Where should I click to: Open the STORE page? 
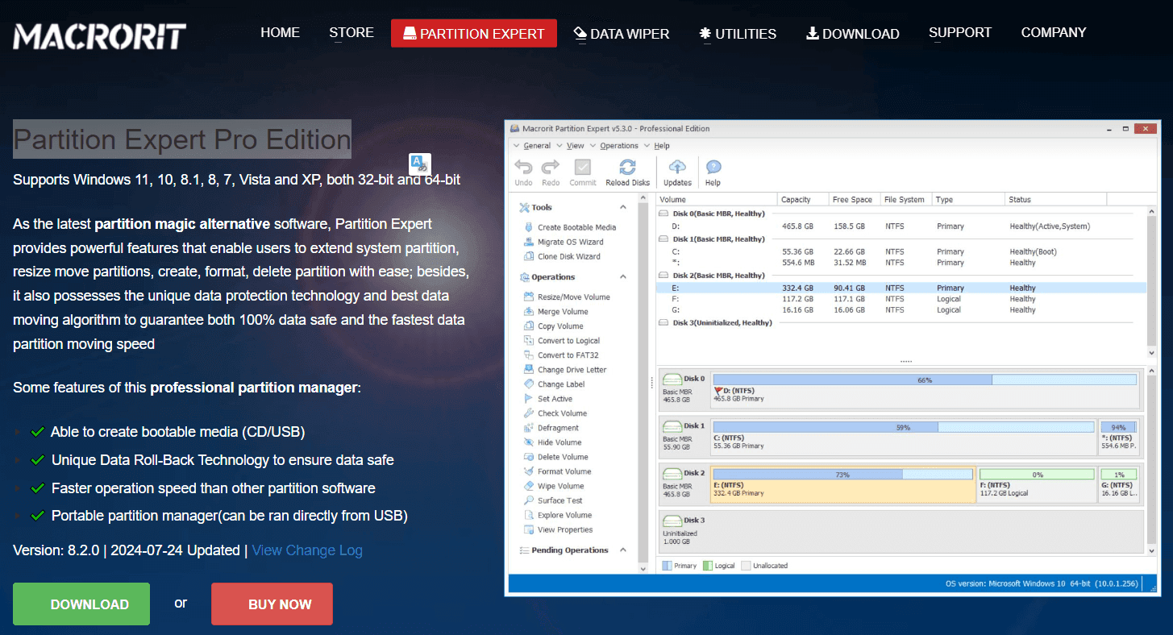[351, 33]
